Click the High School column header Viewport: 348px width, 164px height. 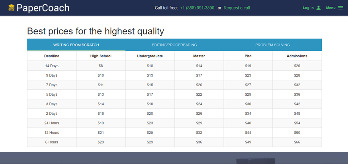pos(101,56)
